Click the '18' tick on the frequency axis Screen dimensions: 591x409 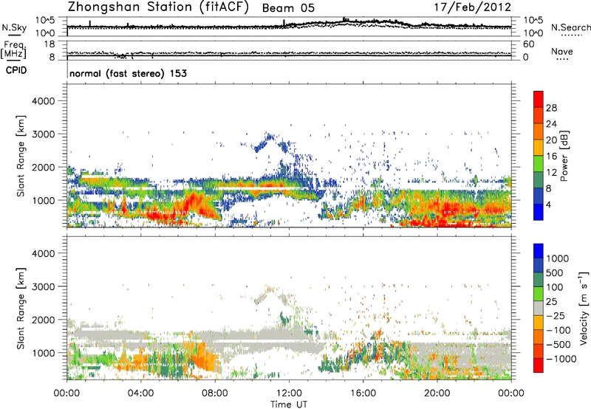49,44
